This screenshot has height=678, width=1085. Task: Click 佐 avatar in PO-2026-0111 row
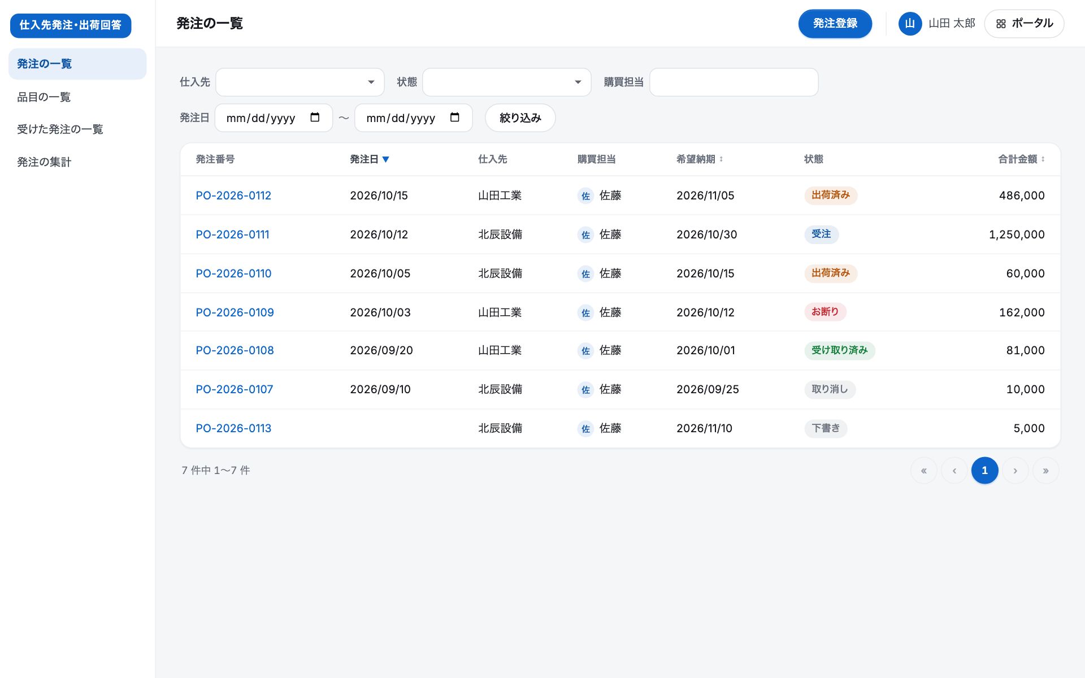pyautogui.click(x=585, y=235)
